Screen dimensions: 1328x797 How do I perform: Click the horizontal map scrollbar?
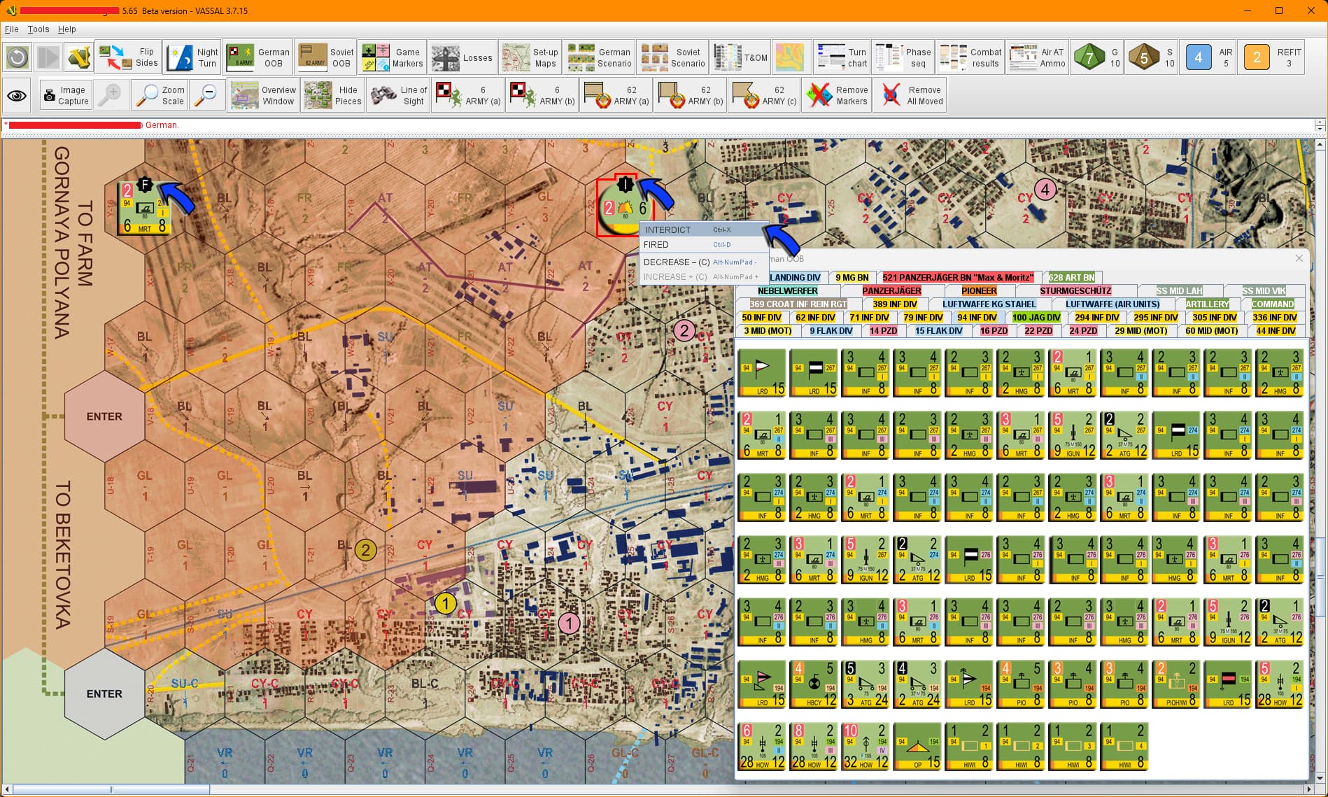[x=112, y=789]
